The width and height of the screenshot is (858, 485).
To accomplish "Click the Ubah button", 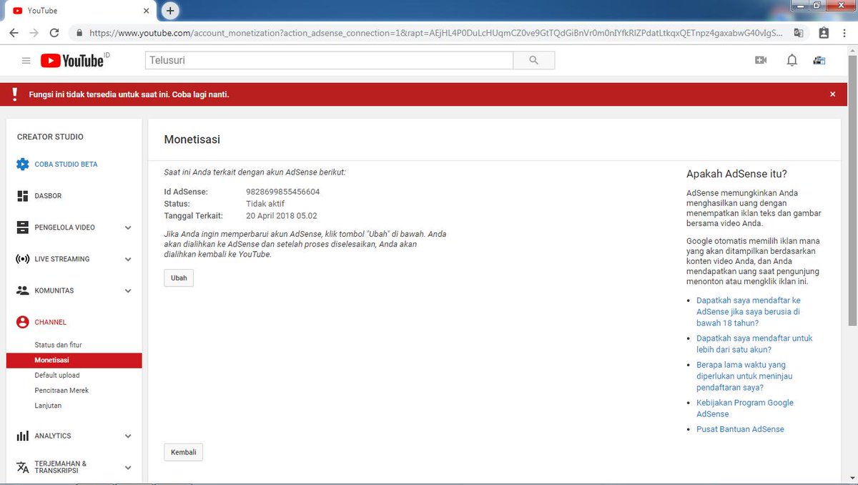I will (x=179, y=278).
